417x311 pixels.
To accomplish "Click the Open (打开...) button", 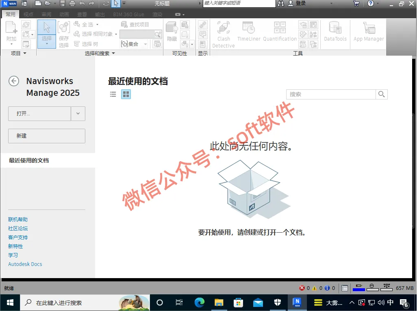I will (x=39, y=114).
